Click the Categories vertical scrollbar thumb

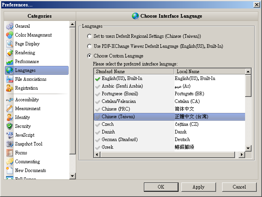point(72,91)
